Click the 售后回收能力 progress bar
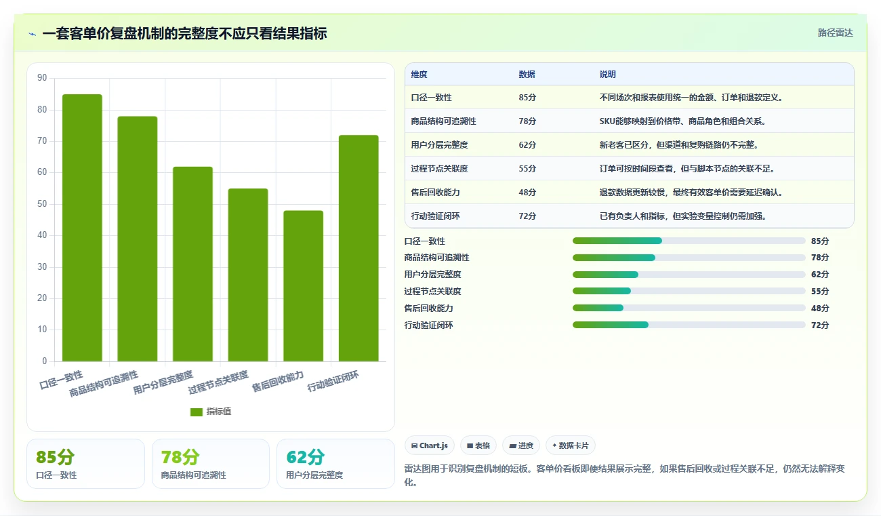 pyautogui.click(x=689, y=308)
